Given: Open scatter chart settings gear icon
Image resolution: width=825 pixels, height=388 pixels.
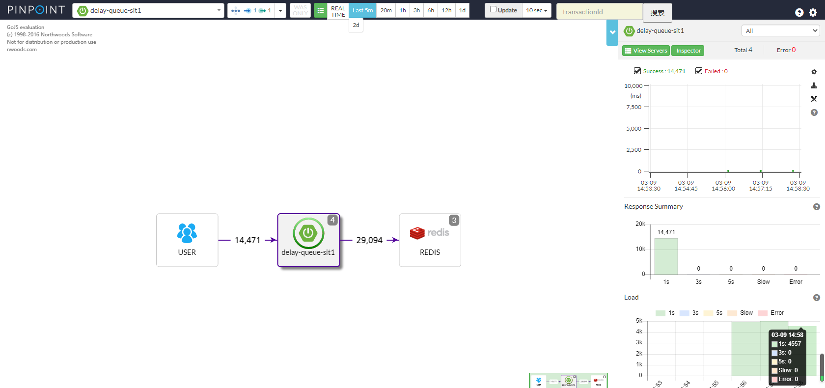Looking at the screenshot, I should point(814,72).
